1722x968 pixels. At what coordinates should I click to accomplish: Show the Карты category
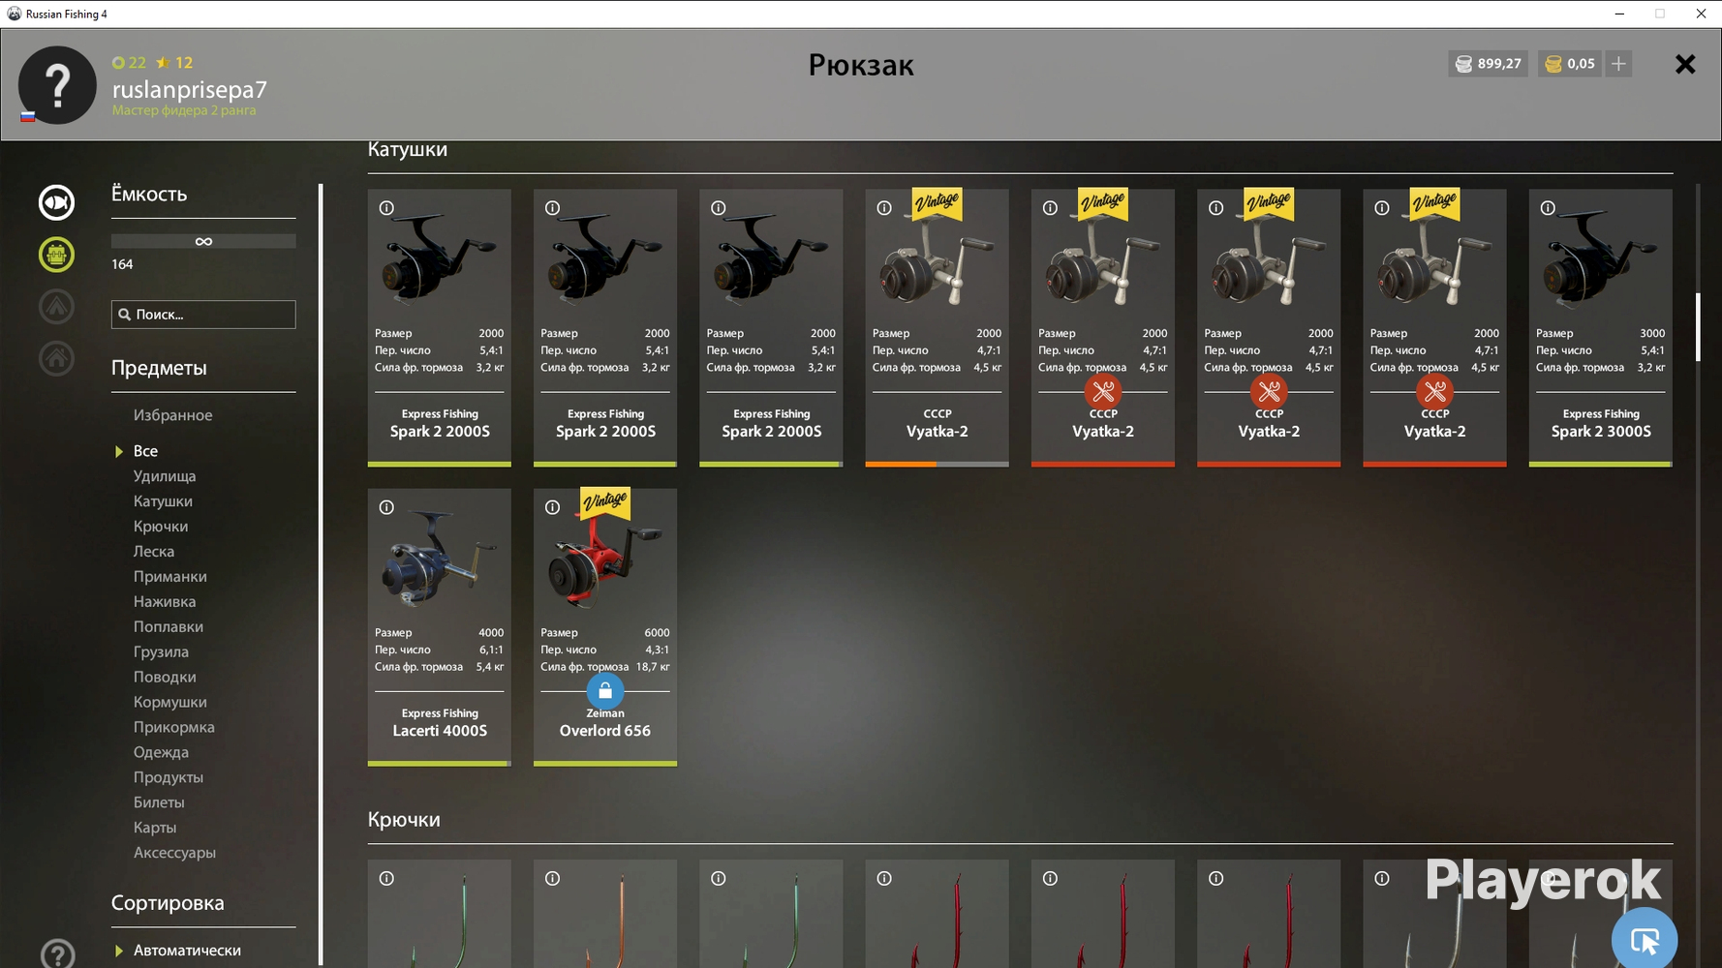(155, 829)
